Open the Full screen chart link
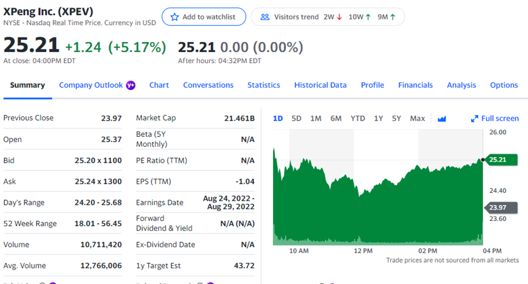Viewport: 528px width, 284px height. tap(495, 119)
